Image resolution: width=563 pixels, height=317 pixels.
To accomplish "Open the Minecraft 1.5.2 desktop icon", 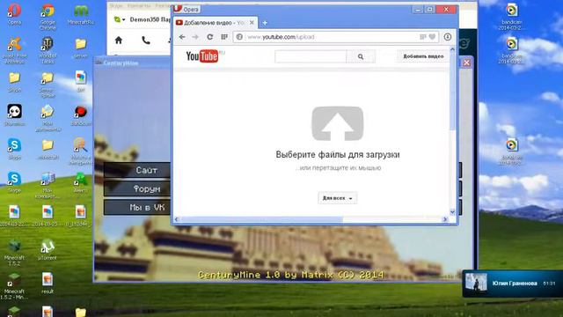I will click(14, 253).
